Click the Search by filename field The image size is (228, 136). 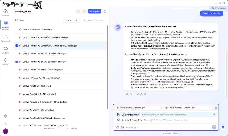[94, 20]
